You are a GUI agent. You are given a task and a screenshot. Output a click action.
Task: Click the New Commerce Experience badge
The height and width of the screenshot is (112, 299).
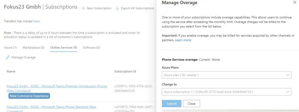[29, 96]
